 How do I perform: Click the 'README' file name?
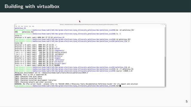pyautogui.click(x=57, y=65)
